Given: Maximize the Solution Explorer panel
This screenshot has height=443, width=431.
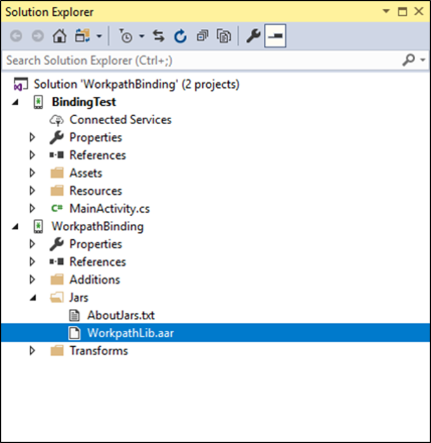Looking at the screenshot, I should (402, 11).
